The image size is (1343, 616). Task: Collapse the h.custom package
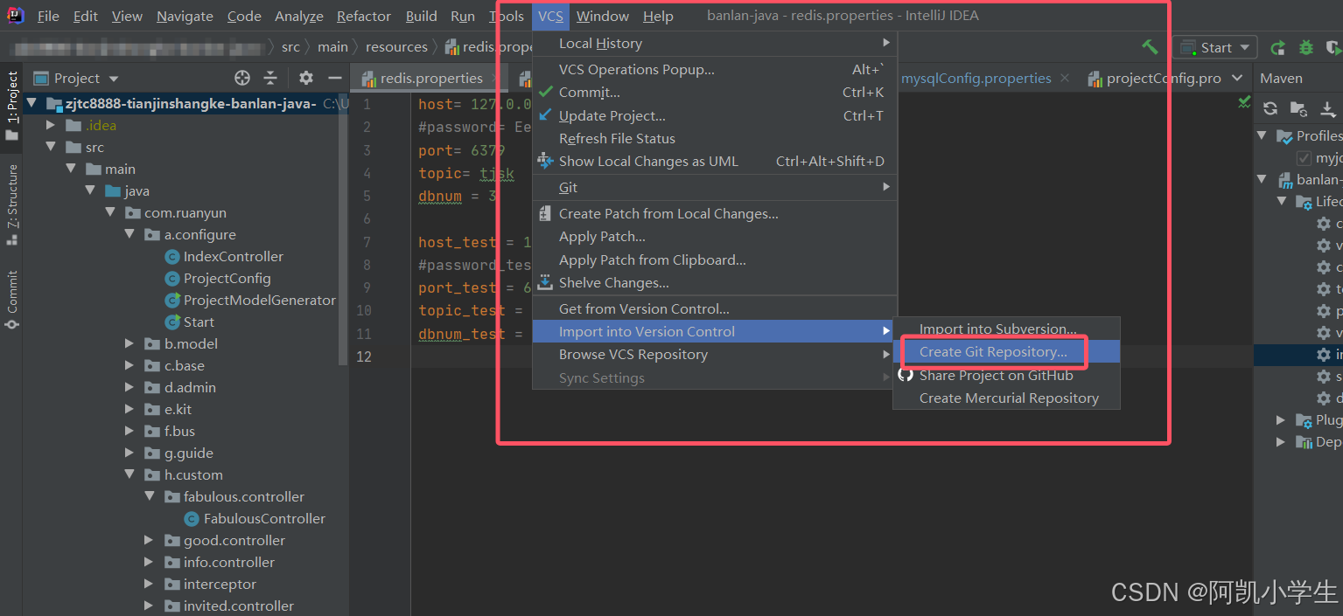pos(129,474)
